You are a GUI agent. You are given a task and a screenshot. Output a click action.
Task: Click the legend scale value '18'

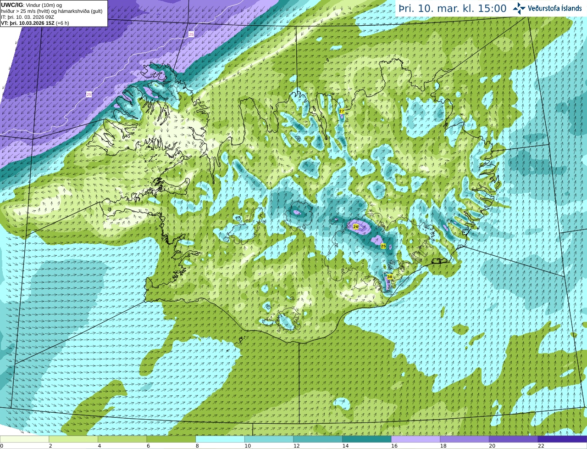(x=443, y=446)
